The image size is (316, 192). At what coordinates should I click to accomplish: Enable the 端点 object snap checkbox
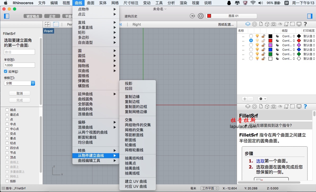pos(7,110)
